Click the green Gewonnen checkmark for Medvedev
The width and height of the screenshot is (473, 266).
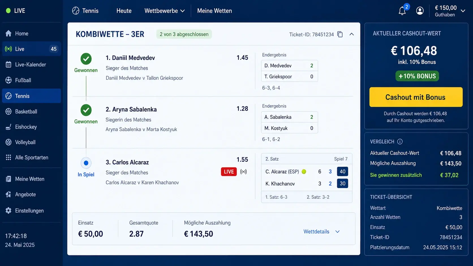pos(86,59)
